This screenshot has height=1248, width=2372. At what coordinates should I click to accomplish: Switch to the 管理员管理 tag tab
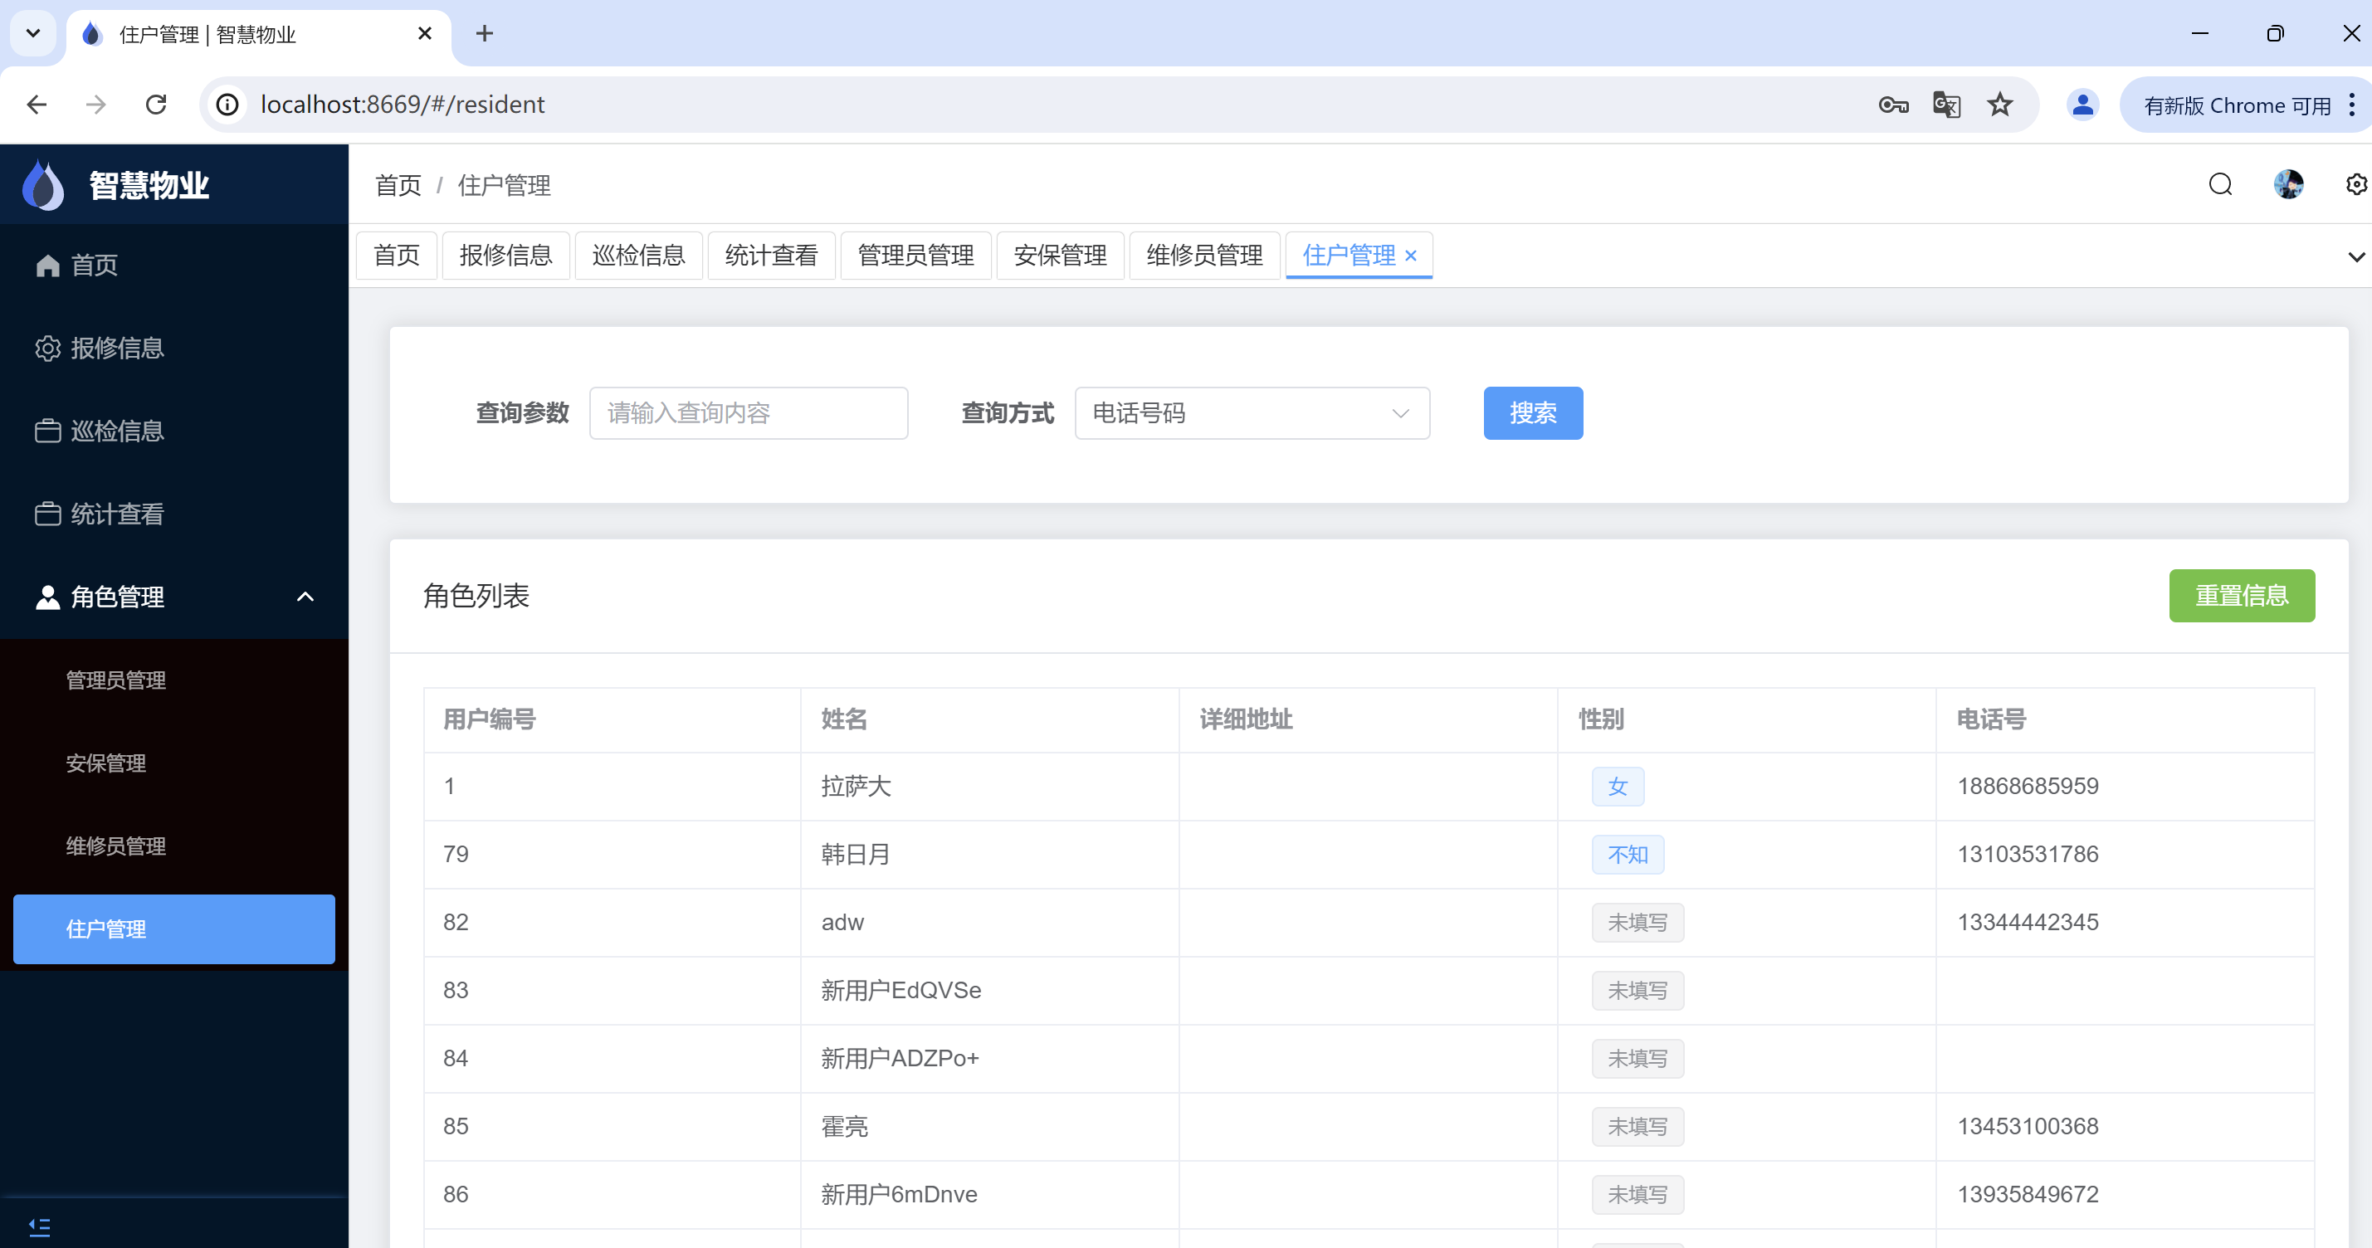point(915,256)
